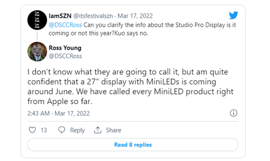Click the Twitter info circle icon
The image size is (270, 161).
pyautogui.click(x=233, y=113)
